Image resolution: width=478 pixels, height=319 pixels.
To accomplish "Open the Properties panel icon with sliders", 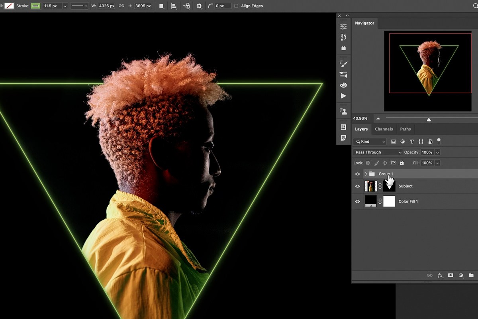I will 343,27.
